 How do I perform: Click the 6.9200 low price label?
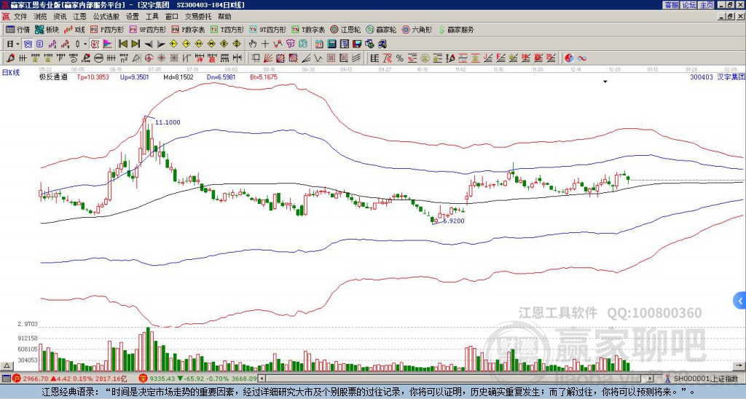[x=453, y=221]
